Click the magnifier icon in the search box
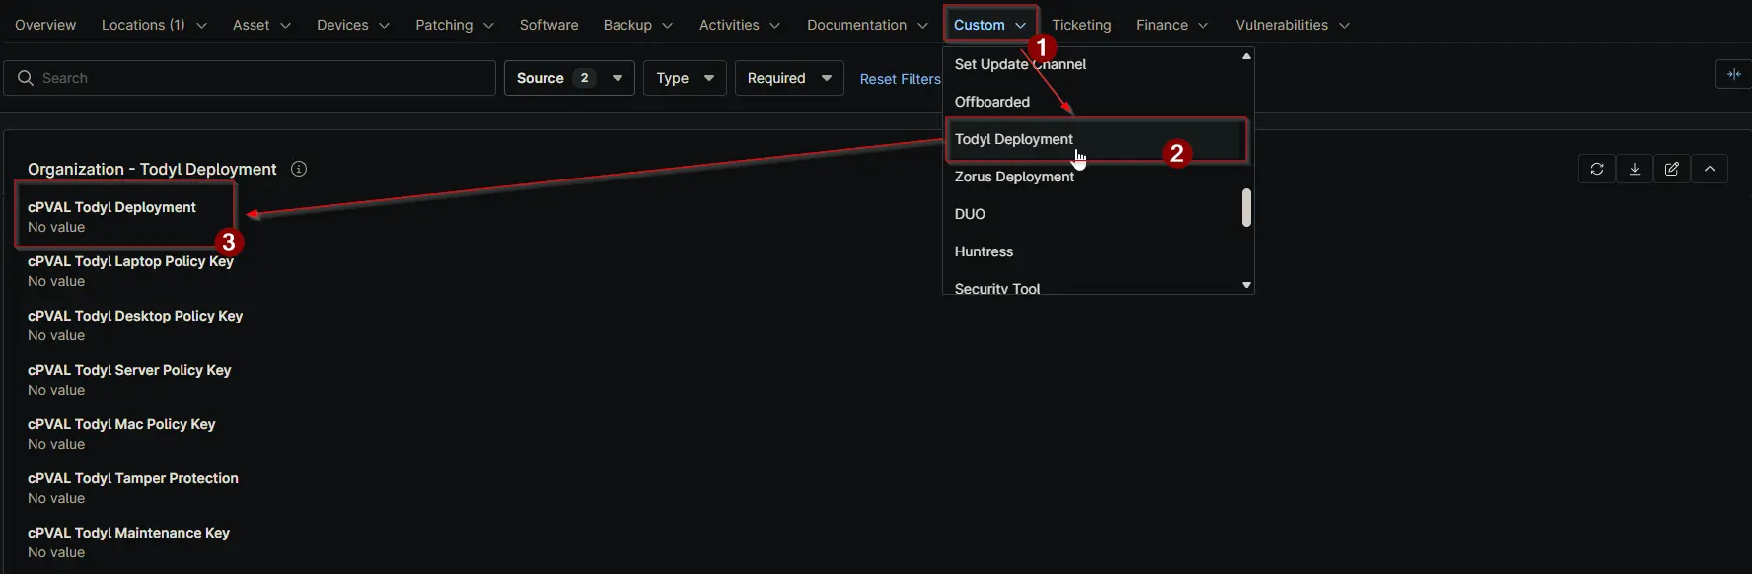The height and width of the screenshot is (574, 1752). coord(26,78)
